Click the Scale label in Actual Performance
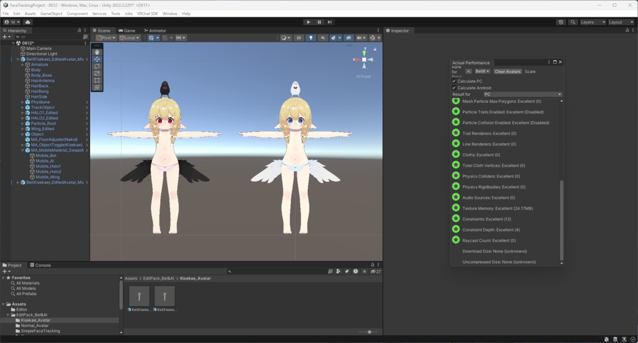Screen dimensions: 638x343 pyautogui.click(x=530, y=72)
